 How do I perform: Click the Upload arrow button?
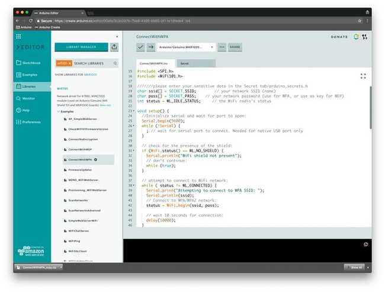coord(150,47)
